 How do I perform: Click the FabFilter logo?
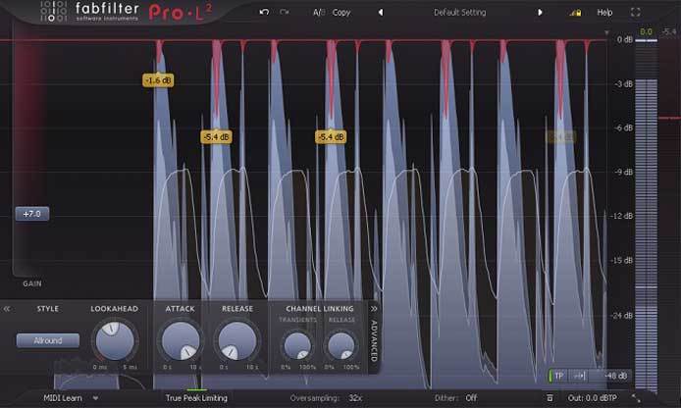[x=89, y=12]
